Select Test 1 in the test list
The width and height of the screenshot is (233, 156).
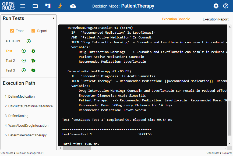click(10, 51)
